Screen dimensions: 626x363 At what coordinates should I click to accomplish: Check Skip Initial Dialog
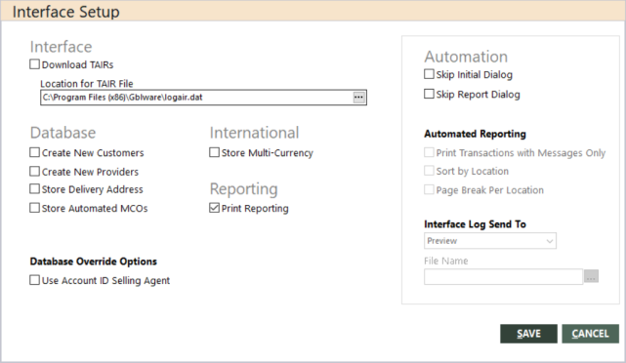coord(429,74)
